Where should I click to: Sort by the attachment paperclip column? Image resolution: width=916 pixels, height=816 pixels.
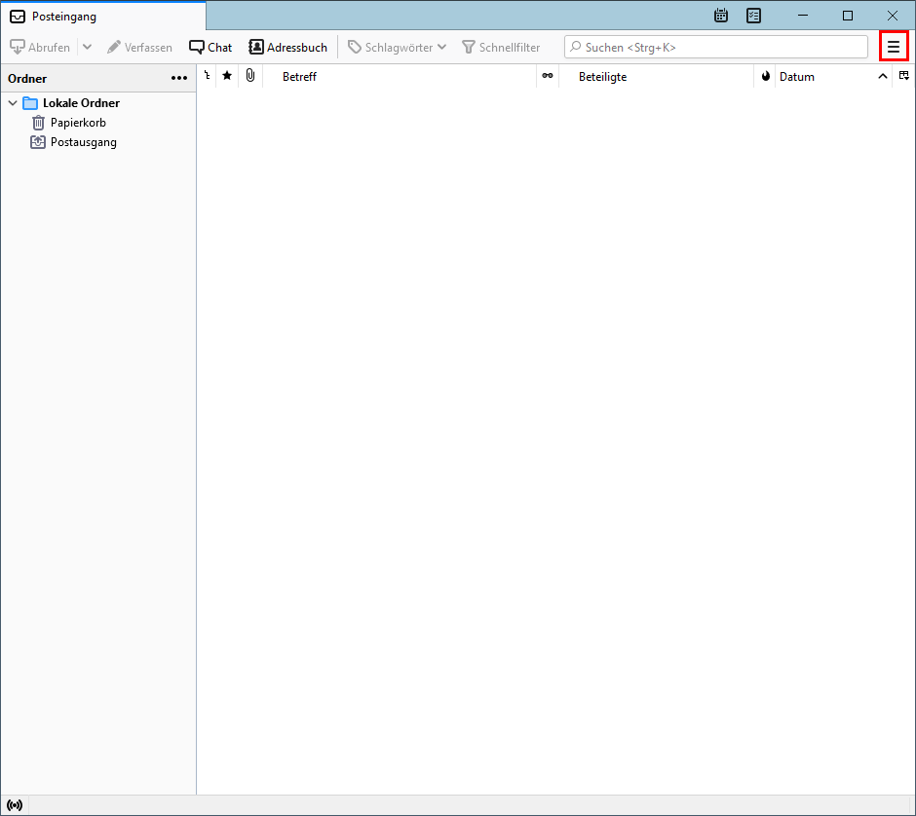tap(250, 76)
